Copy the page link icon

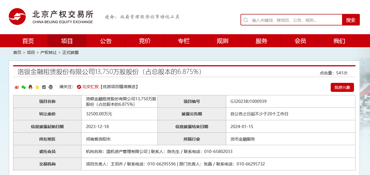tap(44, 87)
